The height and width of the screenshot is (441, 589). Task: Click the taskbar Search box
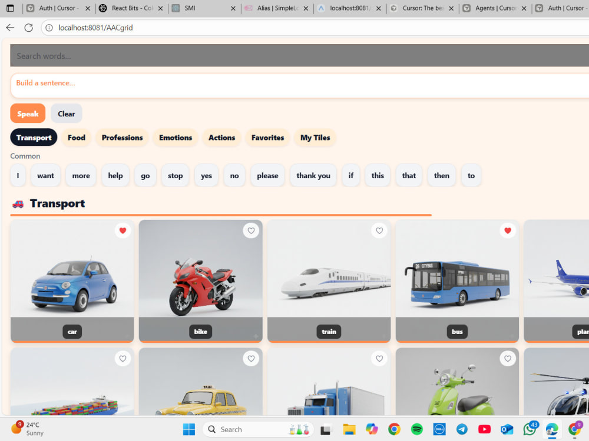coord(258,429)
